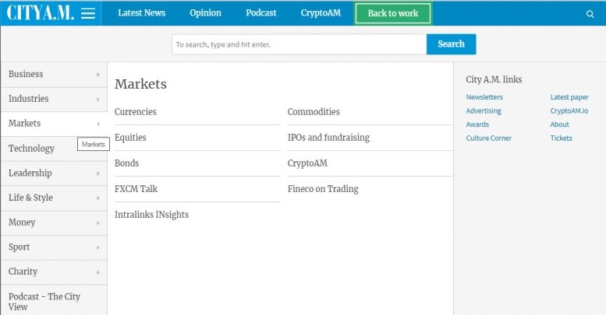Expand the Business category arrow
The image size is (606, 315).
click(97, 75)
